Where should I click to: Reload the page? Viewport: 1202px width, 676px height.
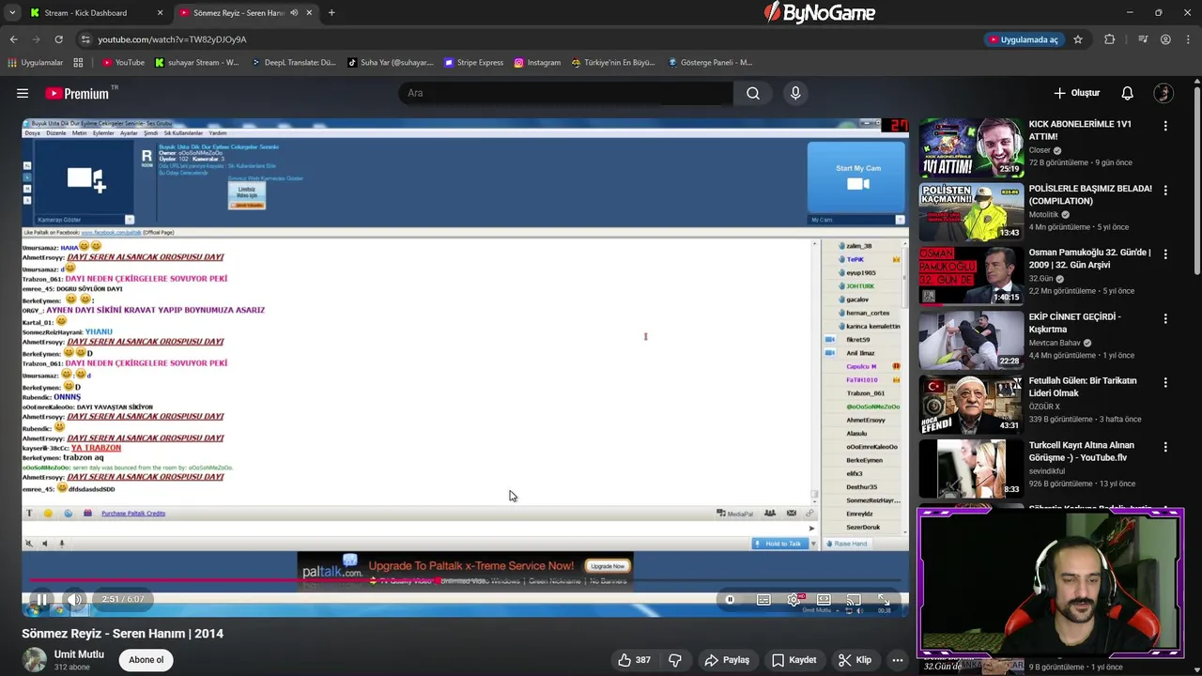pos(58,39)
